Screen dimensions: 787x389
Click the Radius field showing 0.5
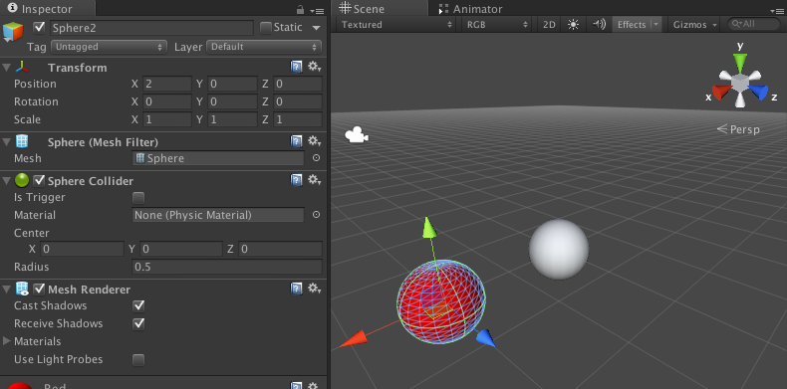(227, 267)
